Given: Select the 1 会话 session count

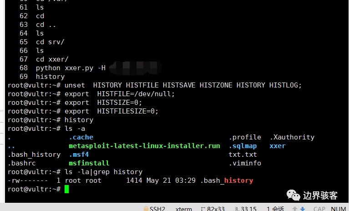Looking at the screenshot, I should click(274, 209).
